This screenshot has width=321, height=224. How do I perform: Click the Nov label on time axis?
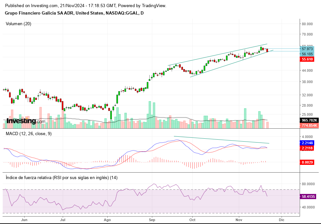point(239,220)
